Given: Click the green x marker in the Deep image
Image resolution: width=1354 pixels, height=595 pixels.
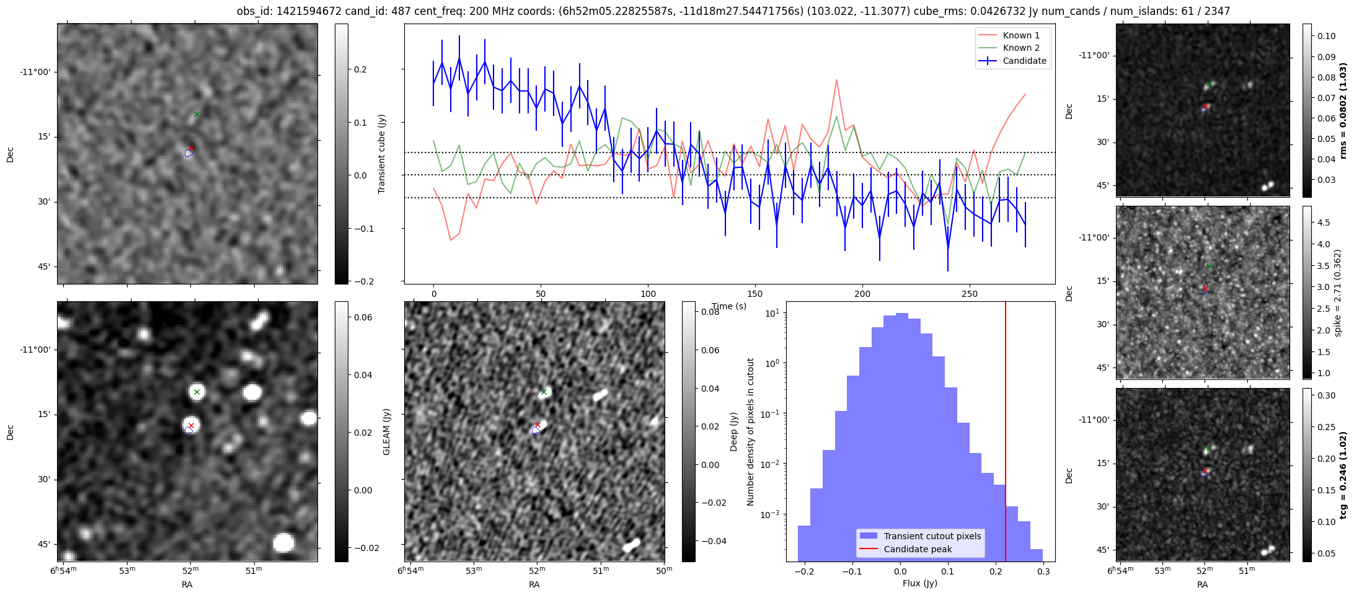Looking at the screenshot, I should point(544,392).
